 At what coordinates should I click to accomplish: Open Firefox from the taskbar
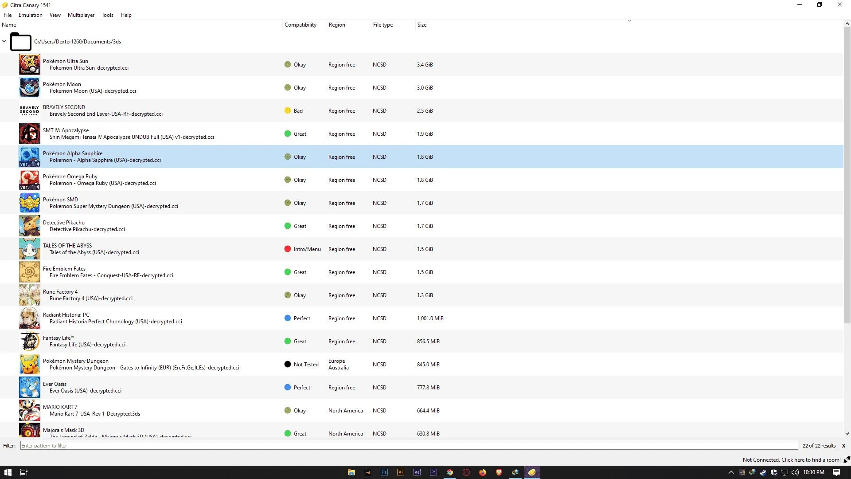[482, 472]
